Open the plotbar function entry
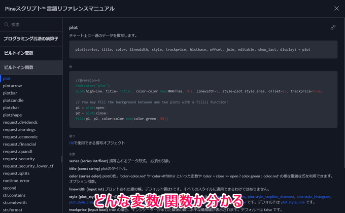This screenshot has width=345, height=213. (x=10, y=93)
